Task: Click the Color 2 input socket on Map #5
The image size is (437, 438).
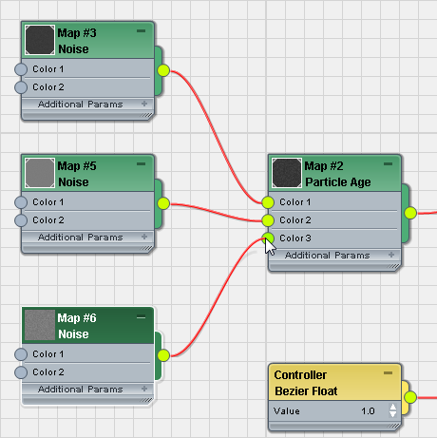Action: 21,220
